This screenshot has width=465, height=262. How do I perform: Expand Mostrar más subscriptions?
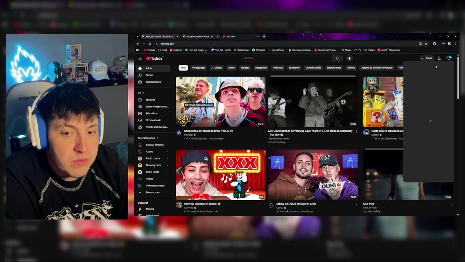pos(154,192)
